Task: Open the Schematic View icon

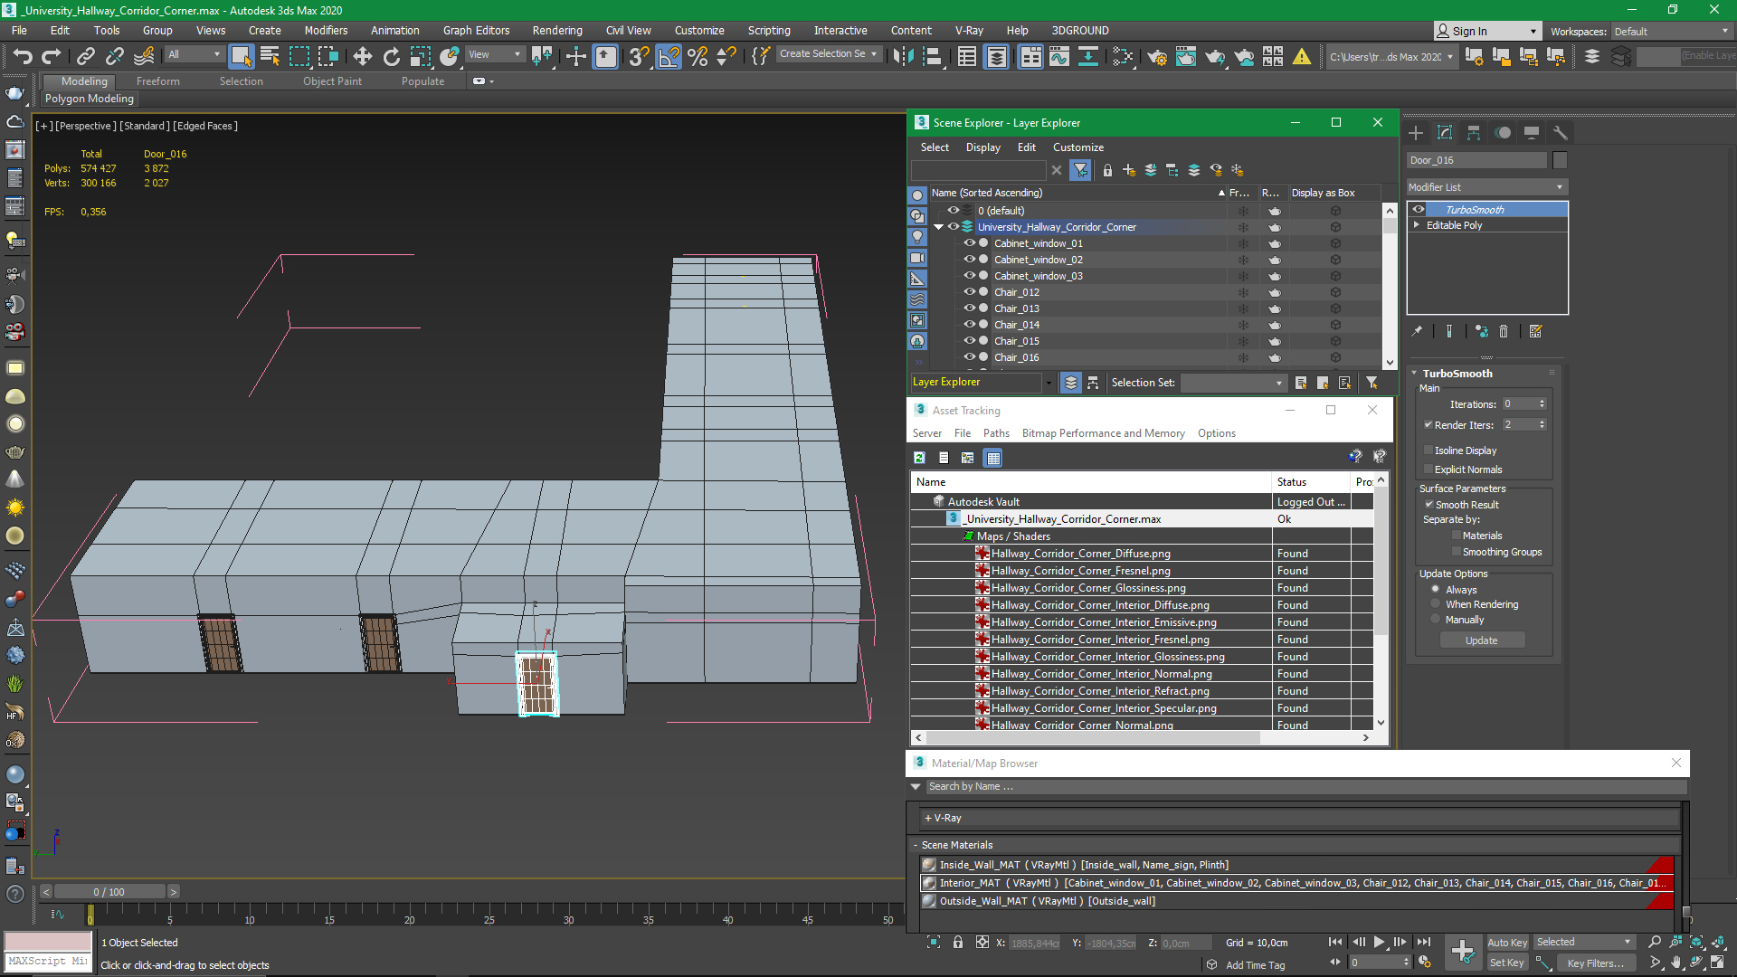Action: coord(1088,56)
